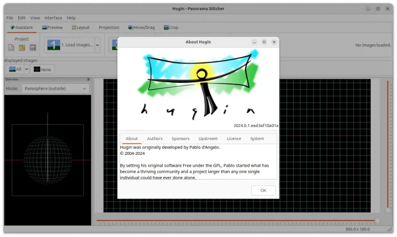Show All displayed images

(15, 69)
